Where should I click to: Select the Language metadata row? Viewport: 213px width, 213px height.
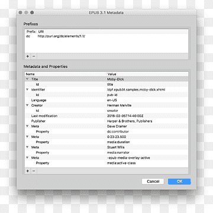pyautogui.click(x=106, y=100)
